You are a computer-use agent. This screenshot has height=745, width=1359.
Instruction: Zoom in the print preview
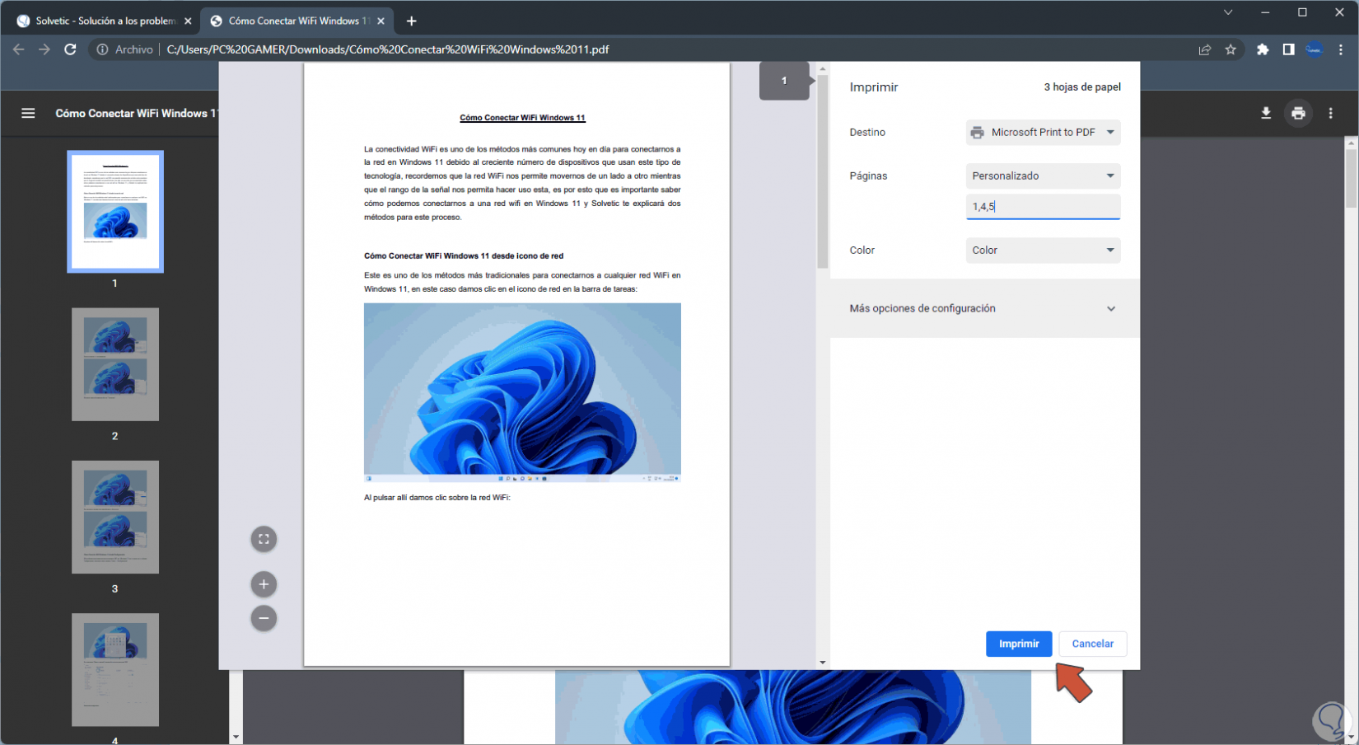click(x=264, y=584)
